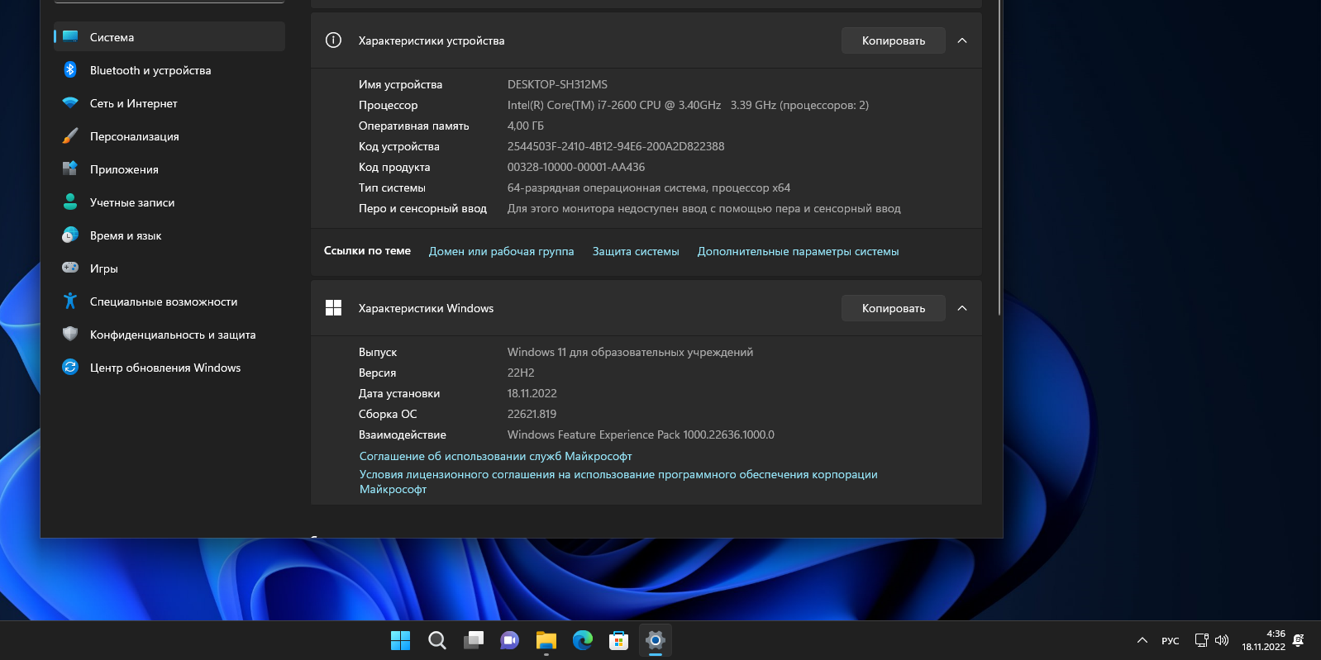Open the Start menu on taskbar

click(400, 640)
